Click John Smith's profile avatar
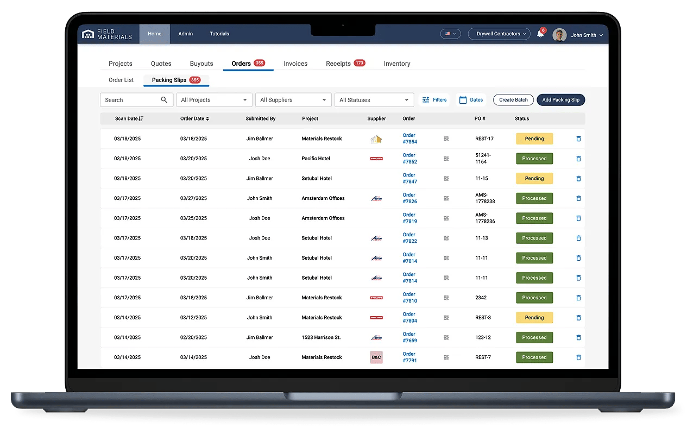Screen dimensions: 687x428 pos(559,35)
